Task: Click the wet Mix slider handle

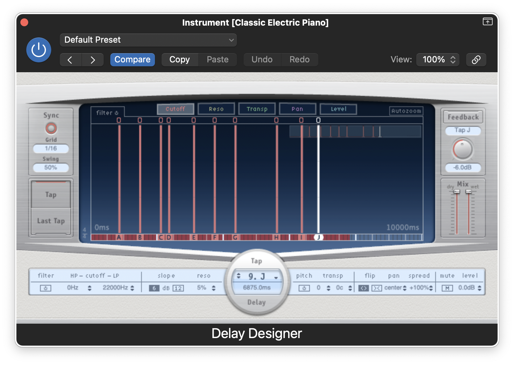Action: tap(469, 191)
